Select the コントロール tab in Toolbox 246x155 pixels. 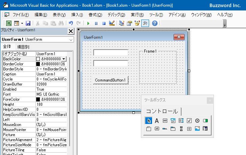point(162,111)
